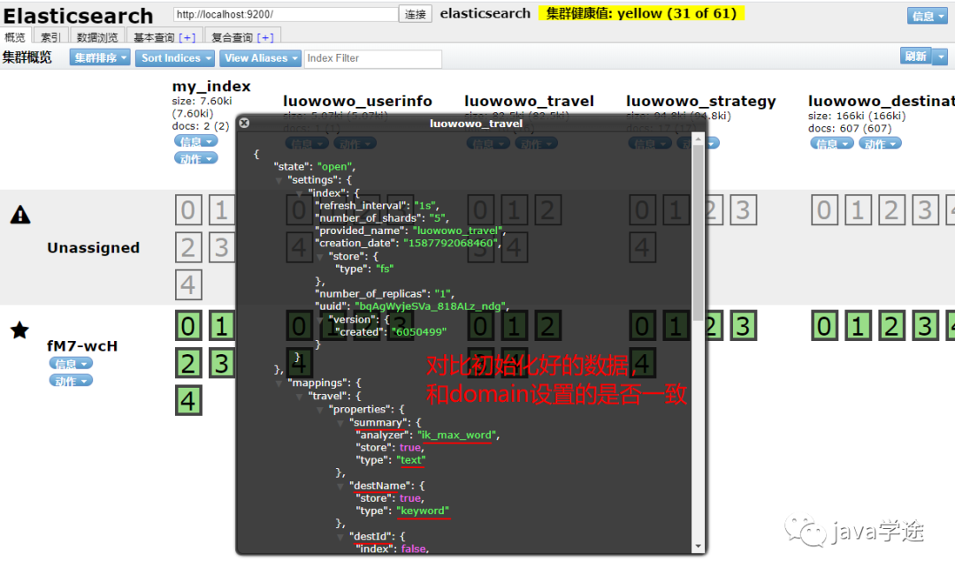Open the View Aliases dropdown

260,57
